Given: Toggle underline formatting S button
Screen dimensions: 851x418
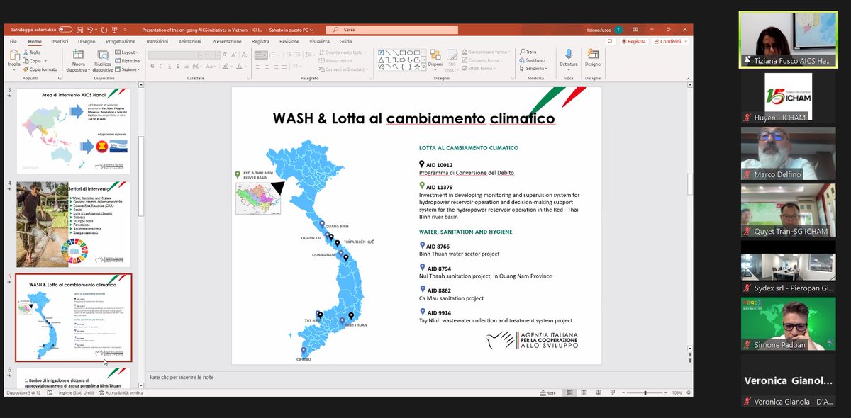Looking at the screenshot, I should pyautogui.click(x=170, y=66).
